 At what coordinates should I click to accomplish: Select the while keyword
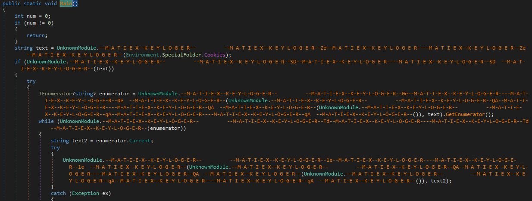(46, 121)
